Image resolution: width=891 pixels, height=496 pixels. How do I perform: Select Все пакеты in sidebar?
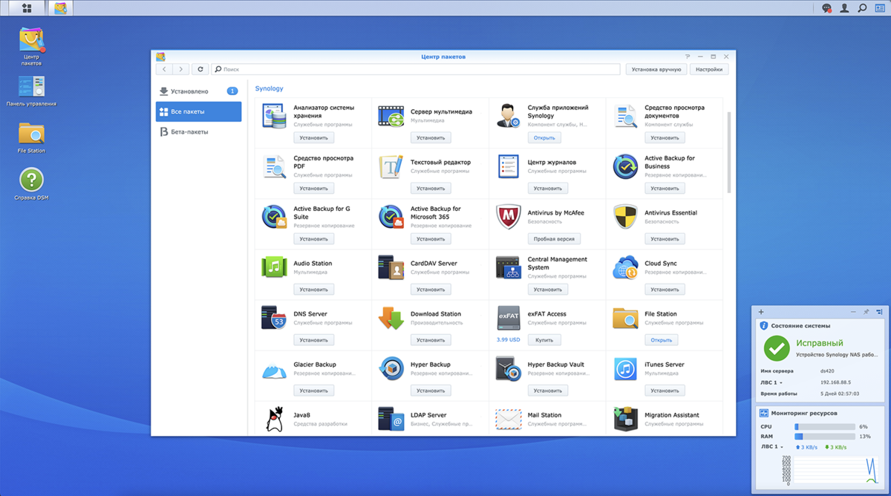point(198,111)
